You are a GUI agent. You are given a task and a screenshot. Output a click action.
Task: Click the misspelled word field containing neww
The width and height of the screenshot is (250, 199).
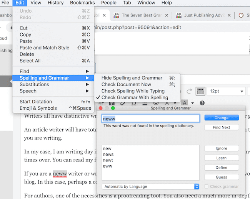150,118
